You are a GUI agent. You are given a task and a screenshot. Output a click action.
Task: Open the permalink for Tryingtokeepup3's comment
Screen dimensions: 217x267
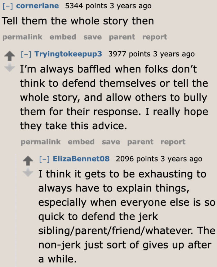click(x=41, y=142)
